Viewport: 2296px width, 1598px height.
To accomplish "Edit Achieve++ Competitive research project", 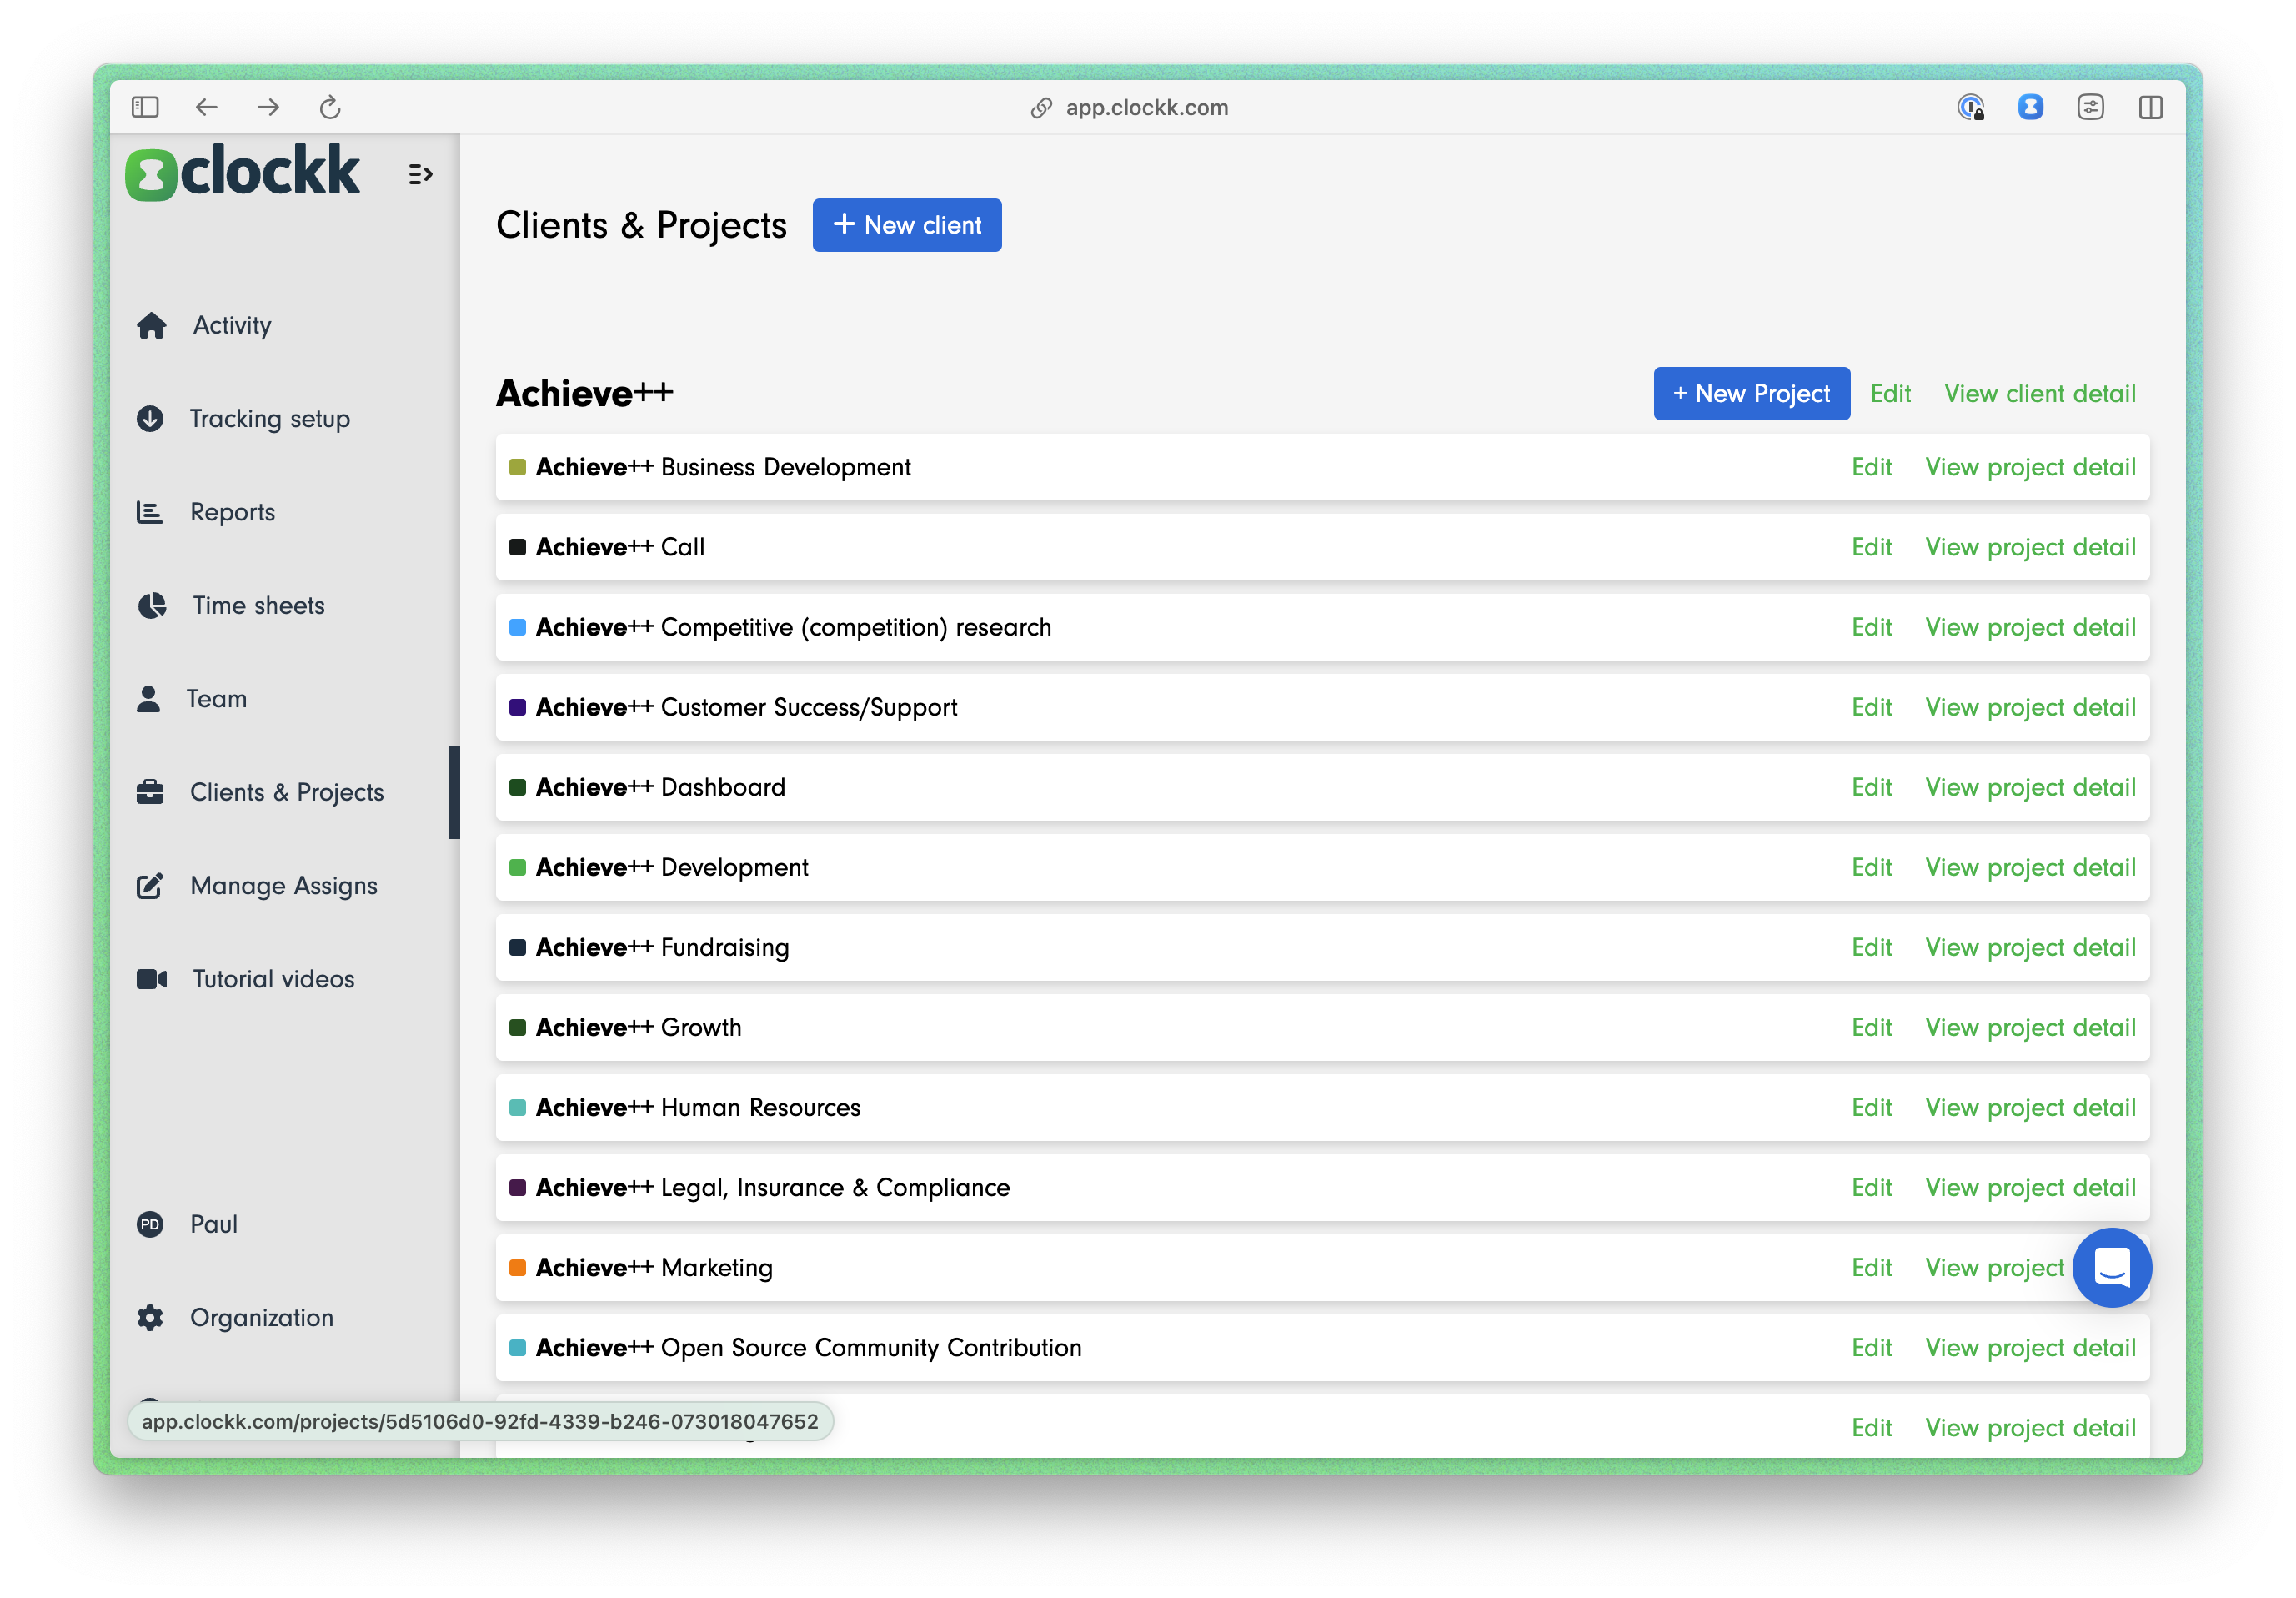I will tap(1872, 627).
